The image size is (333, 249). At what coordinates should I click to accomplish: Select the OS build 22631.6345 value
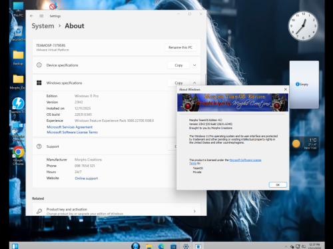tap(83, 115)
